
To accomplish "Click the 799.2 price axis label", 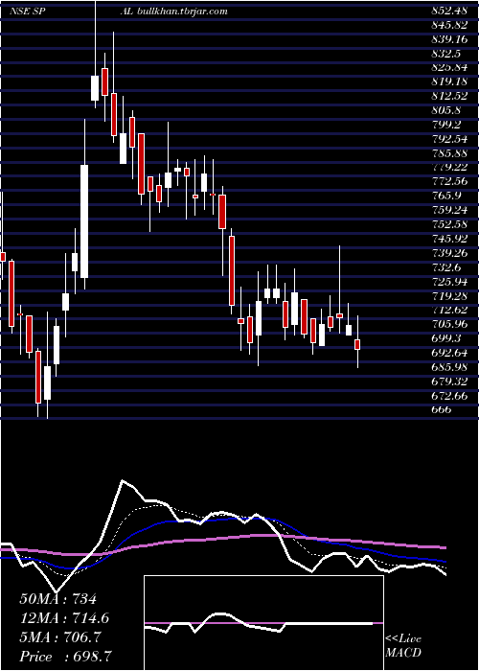I will 445,125.
